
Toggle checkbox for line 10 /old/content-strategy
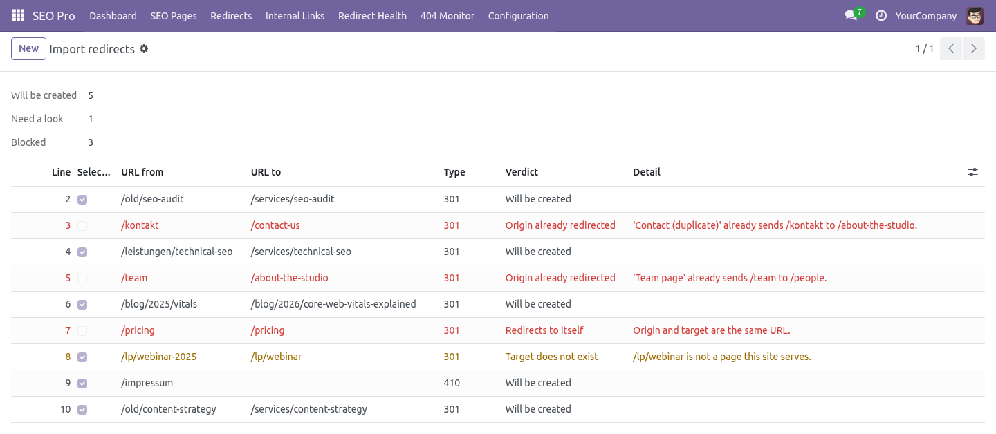[82, 409]
